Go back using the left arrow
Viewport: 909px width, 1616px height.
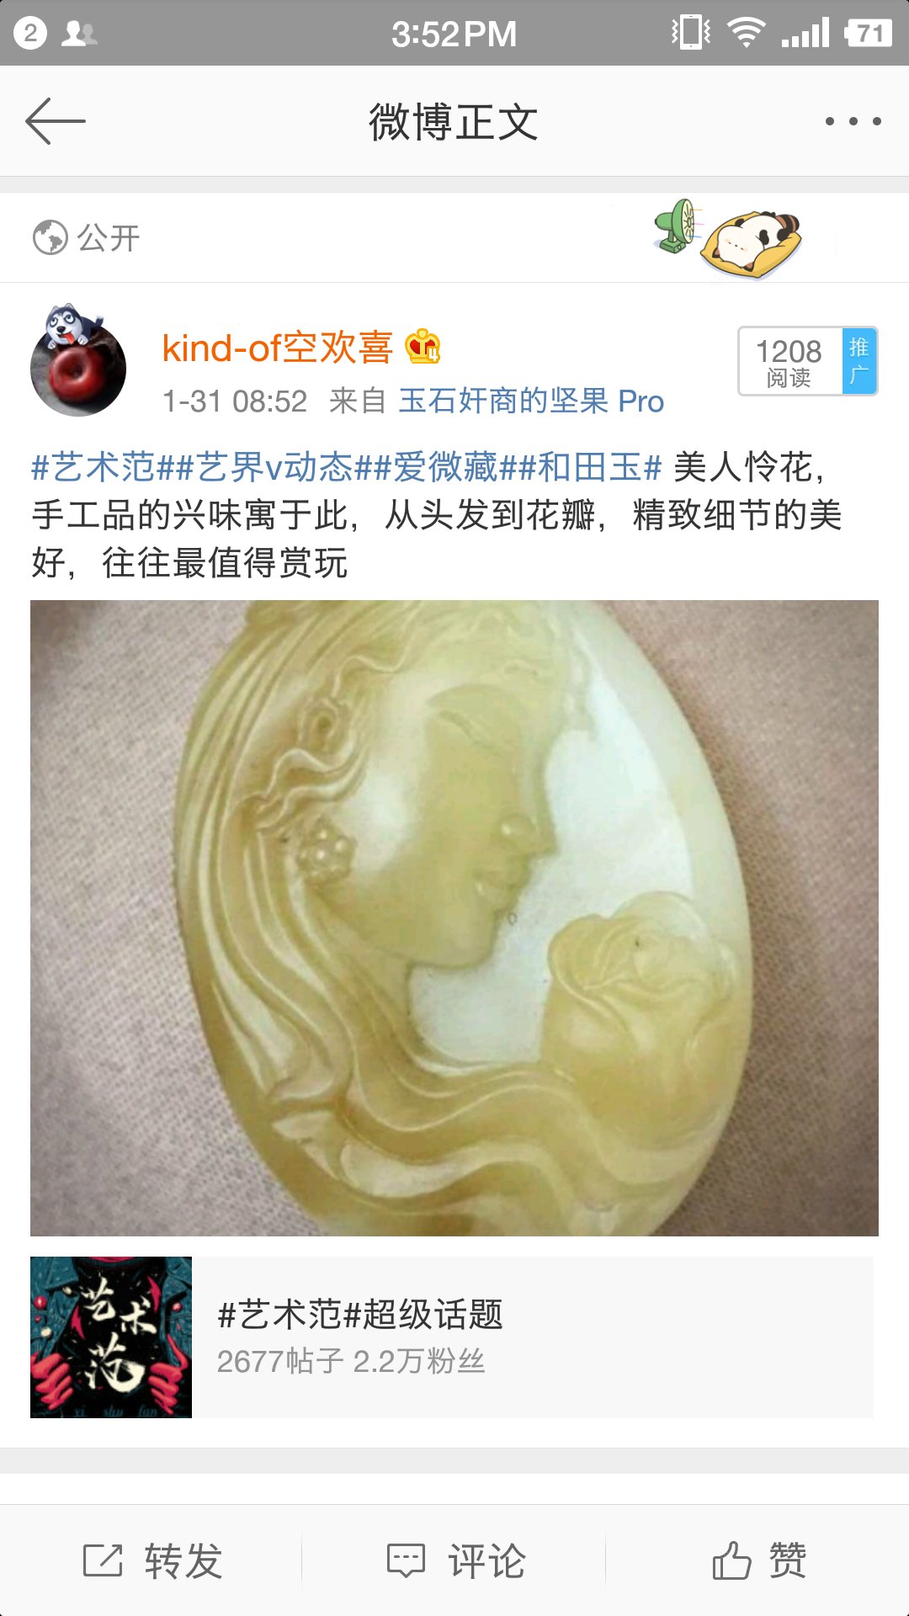tap(56, 121)
